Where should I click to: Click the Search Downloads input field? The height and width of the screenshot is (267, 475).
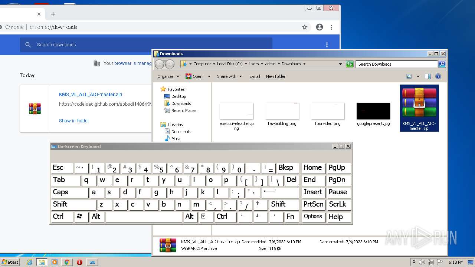click(x=397, y=64)
